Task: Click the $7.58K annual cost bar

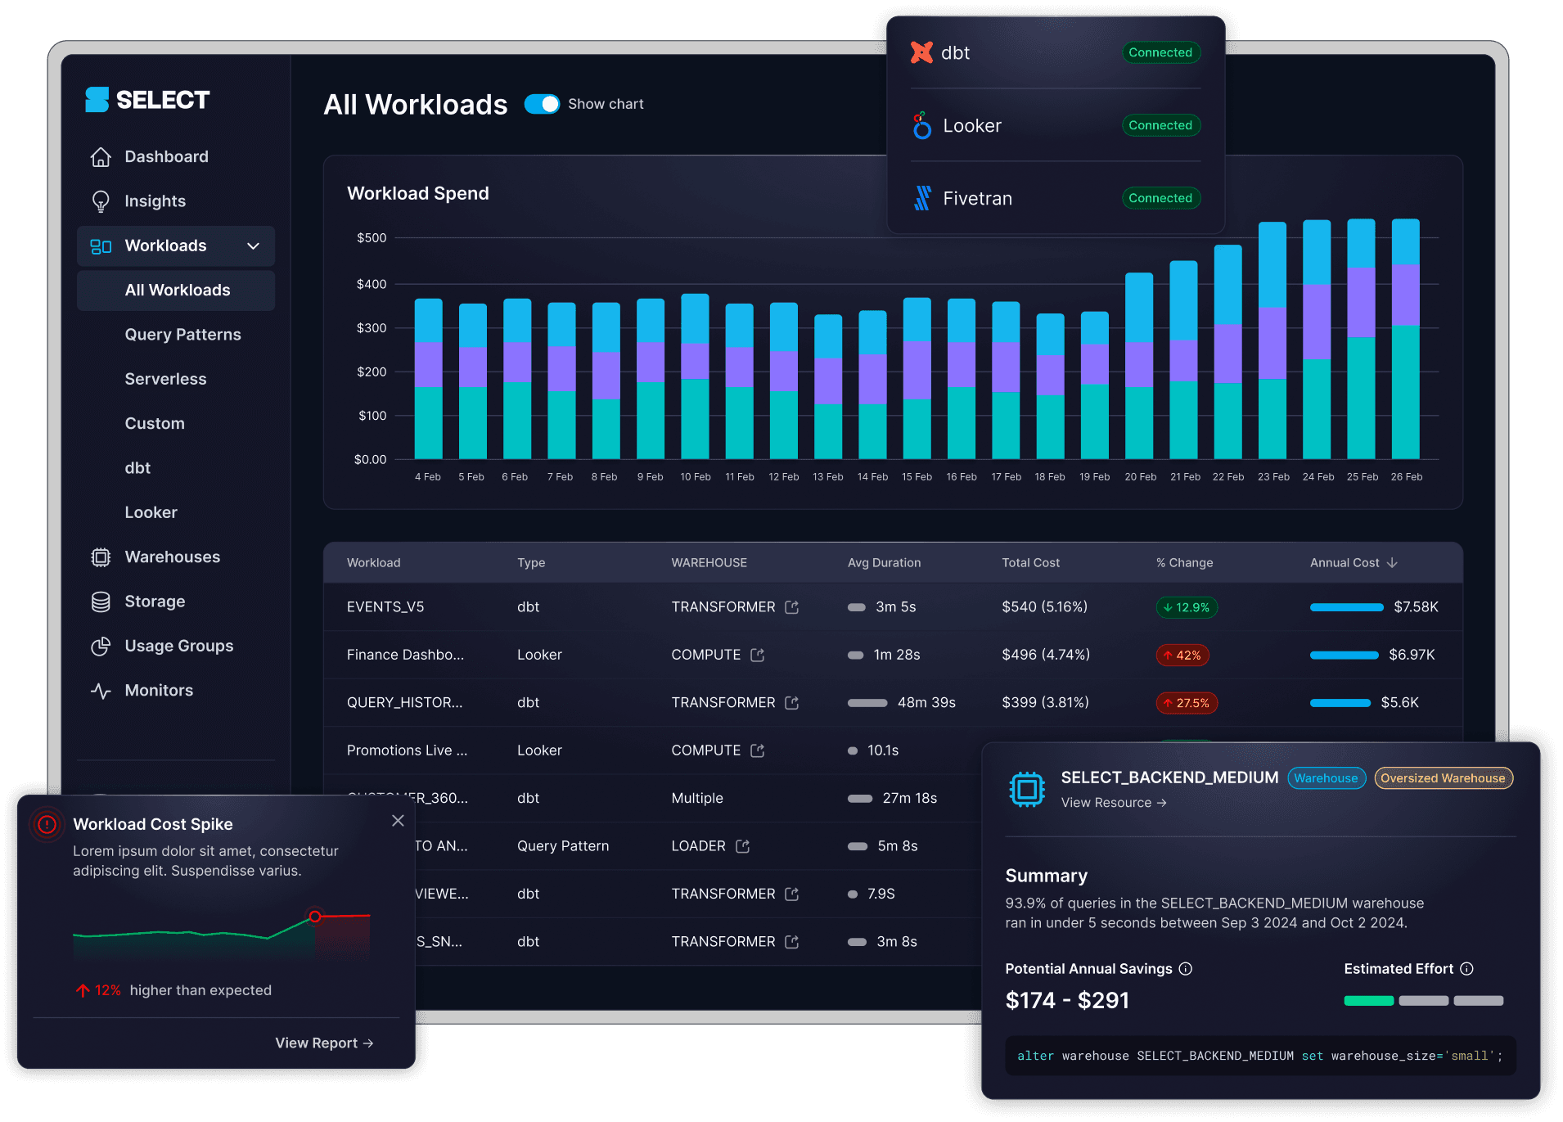Action: tap(1346, 607)
